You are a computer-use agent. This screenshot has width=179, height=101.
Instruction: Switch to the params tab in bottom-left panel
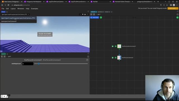coord(3,54)
